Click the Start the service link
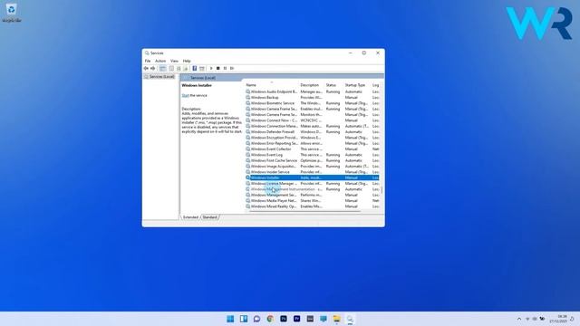 pos(185,96)
